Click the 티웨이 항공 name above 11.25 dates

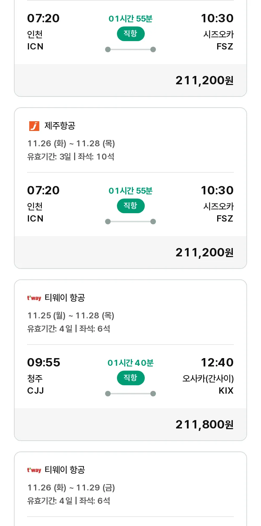tap(65, 298)
